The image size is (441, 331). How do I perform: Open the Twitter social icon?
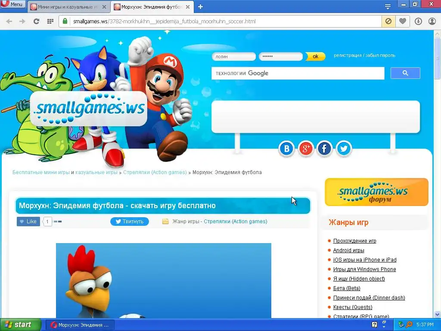point(343,149)
